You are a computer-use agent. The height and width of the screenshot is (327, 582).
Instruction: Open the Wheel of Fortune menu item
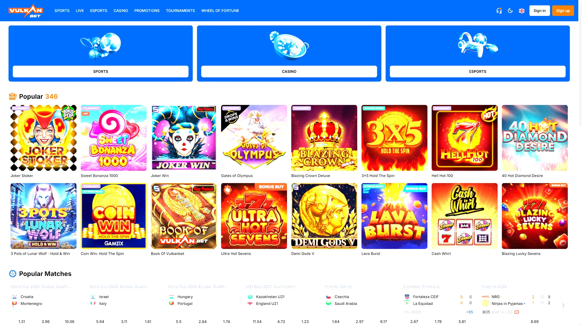click(220, 11)
